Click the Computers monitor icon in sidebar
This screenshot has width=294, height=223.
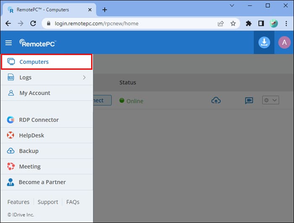[11, 61]
